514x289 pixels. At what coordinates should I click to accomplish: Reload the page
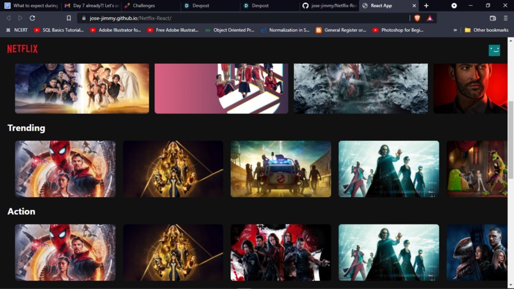pyautogui.click(x=32, y=19)
